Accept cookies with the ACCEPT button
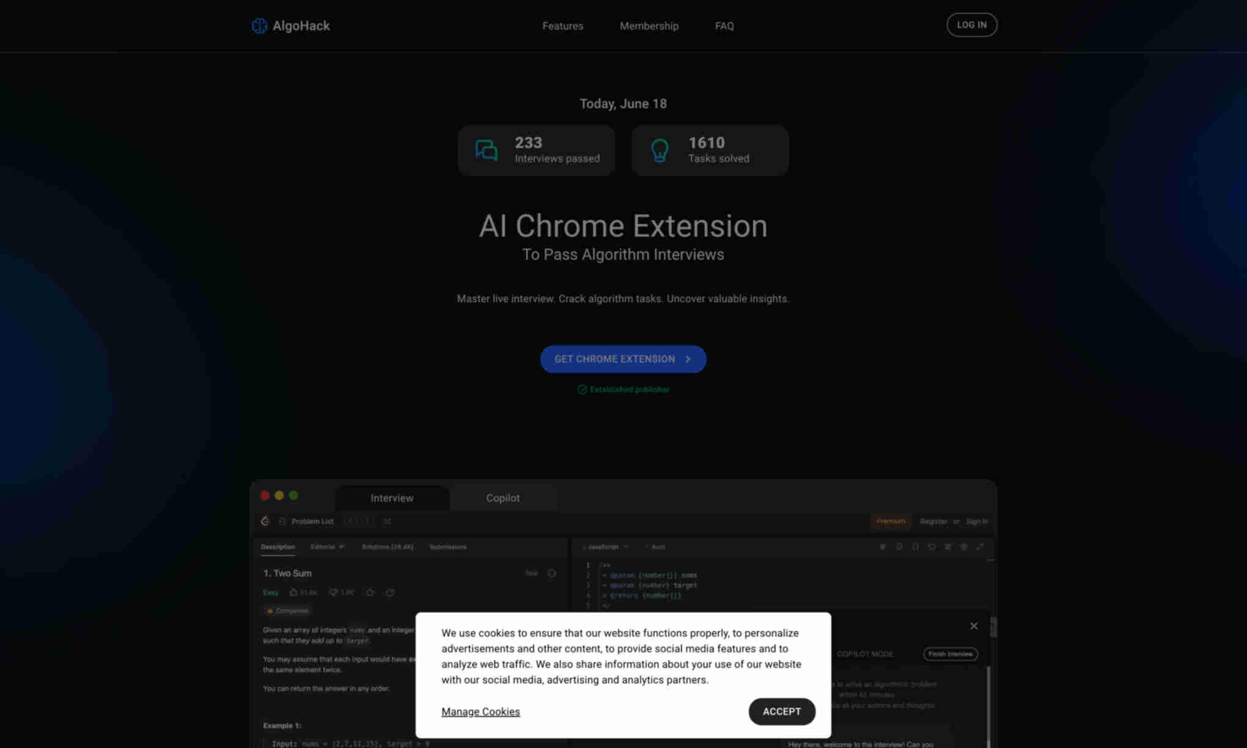 pyautogui.click(x=782, y=711)
